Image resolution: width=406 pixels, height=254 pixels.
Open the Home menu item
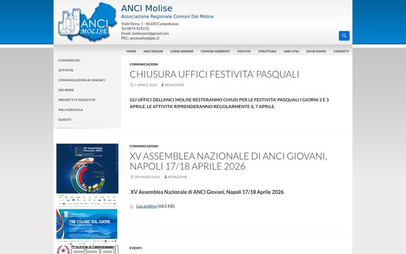coord(131,51)
